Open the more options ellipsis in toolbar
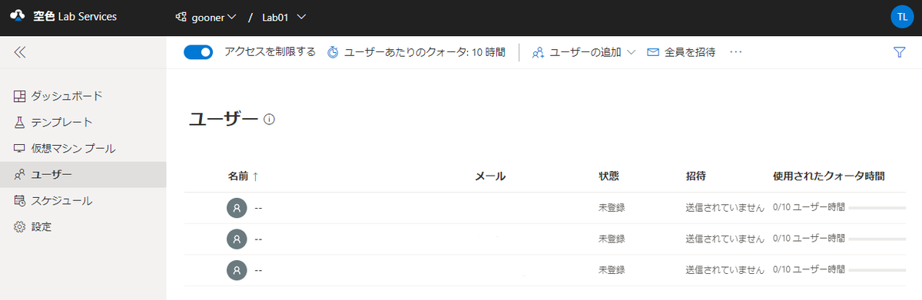The image size is (922, 300). click(736, 52)
